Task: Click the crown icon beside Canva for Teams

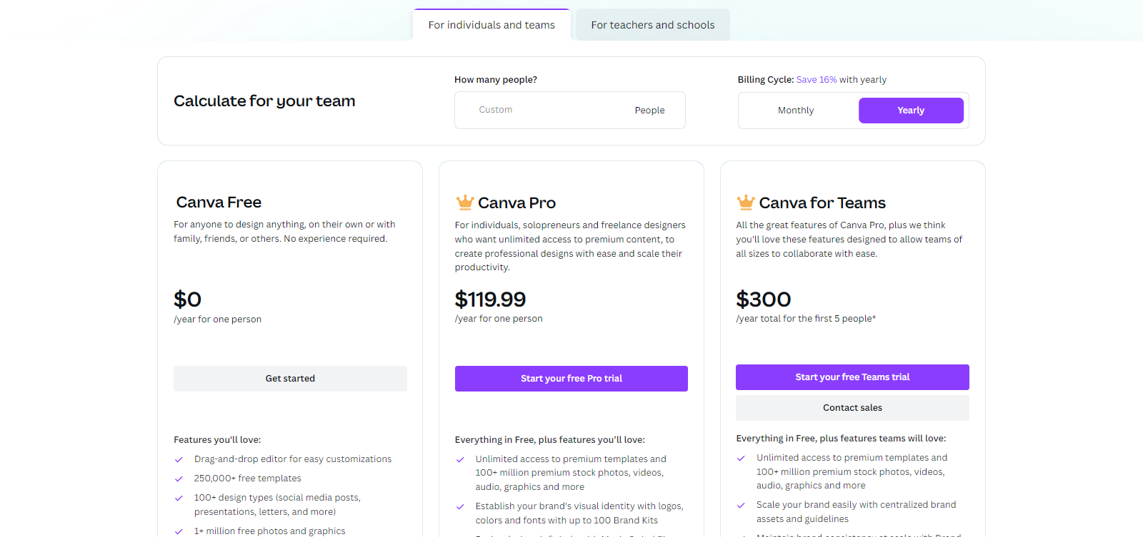Action: [x=746, y=203]
